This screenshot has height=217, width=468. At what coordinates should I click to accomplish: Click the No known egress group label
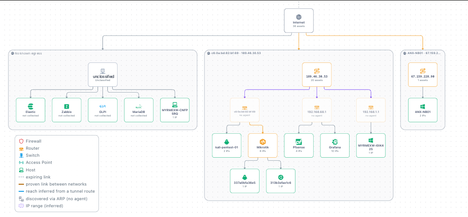coord(28,53)
